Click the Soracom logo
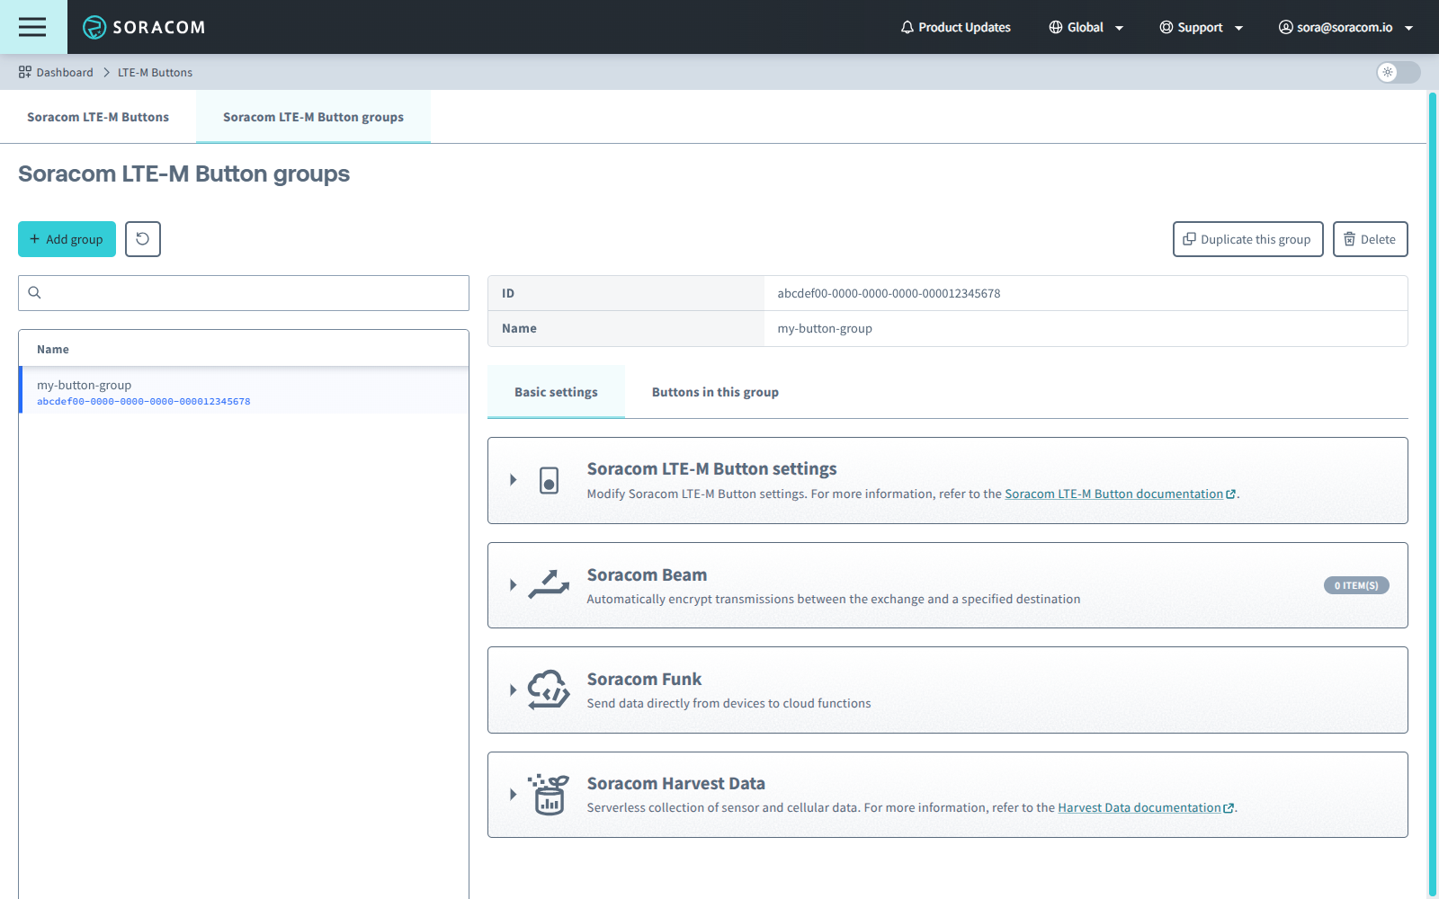 pyautogui.click(x=144, y=27)
